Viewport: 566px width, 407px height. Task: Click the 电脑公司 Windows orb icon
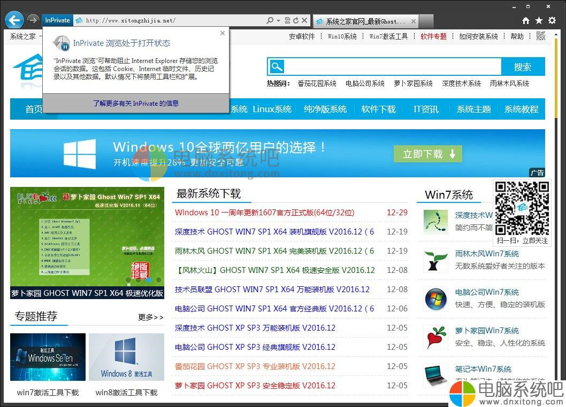click(x=435, y=299)
